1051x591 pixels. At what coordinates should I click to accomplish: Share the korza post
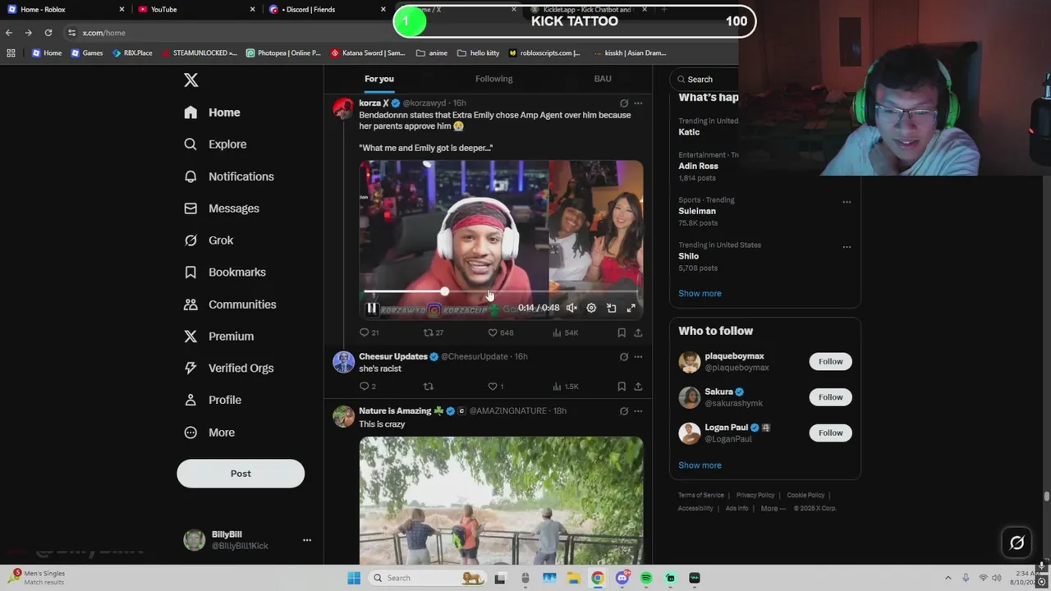[638, 332]
